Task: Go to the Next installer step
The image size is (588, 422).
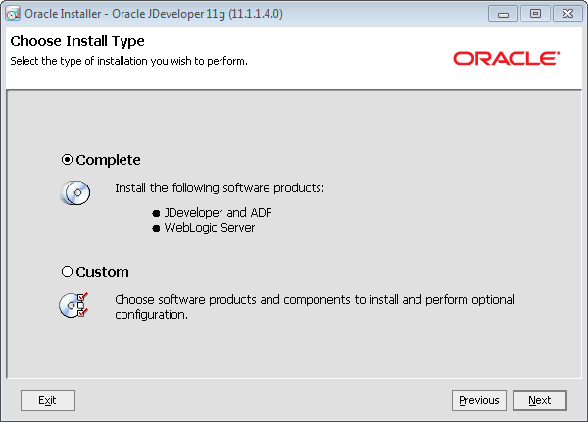Action: coord(540,400)
